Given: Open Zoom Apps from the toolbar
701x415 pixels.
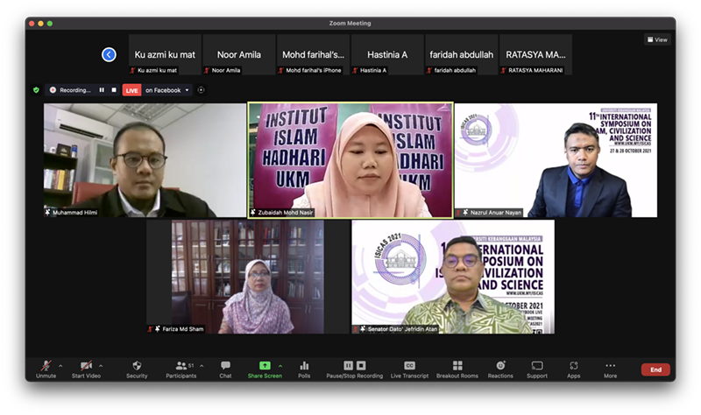Looking at the screenshot, I should click(x=573, y=366).
